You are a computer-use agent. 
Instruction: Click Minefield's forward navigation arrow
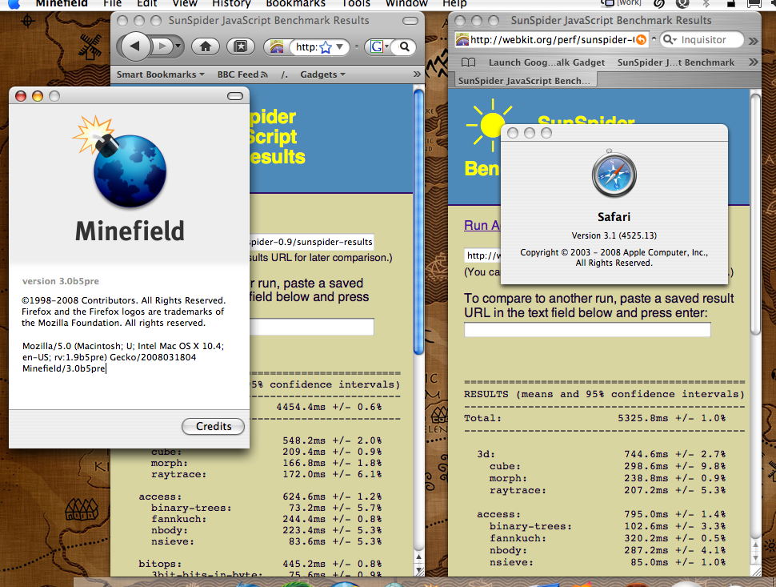tap(161, 46)
